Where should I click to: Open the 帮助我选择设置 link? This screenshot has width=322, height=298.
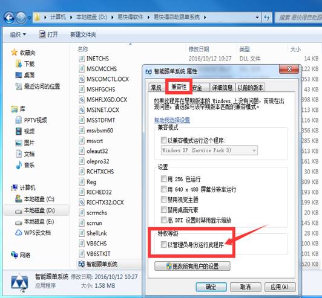pyautogui.click(x=172, y=120)
